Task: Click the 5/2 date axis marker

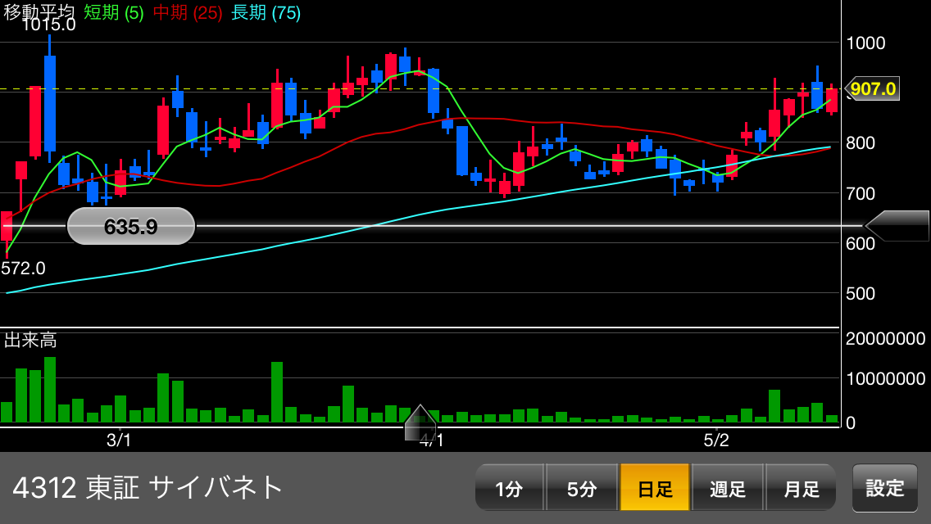Action: (716, 440)
